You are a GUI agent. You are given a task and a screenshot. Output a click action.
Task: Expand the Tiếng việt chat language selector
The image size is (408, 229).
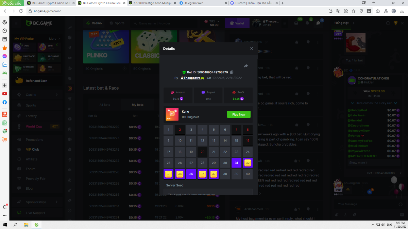[344, 23]
